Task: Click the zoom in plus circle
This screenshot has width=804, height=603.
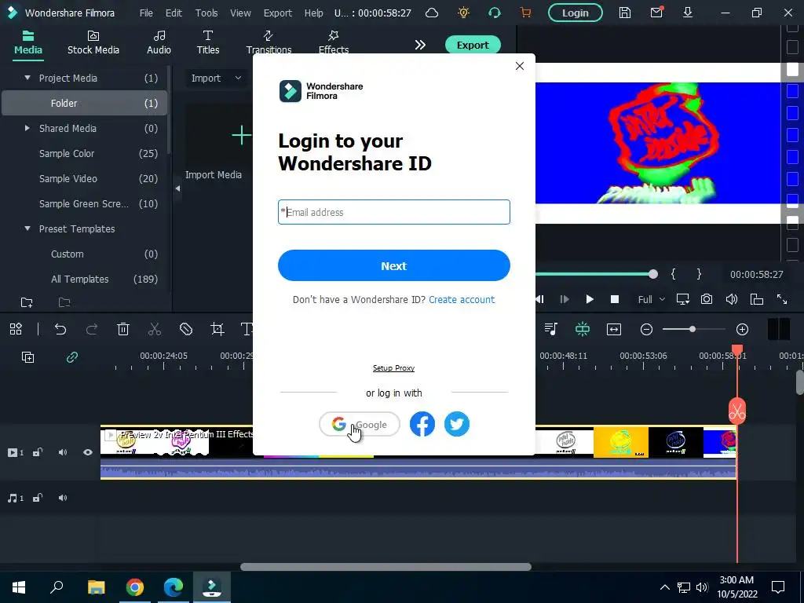Action: pos(742,329)
